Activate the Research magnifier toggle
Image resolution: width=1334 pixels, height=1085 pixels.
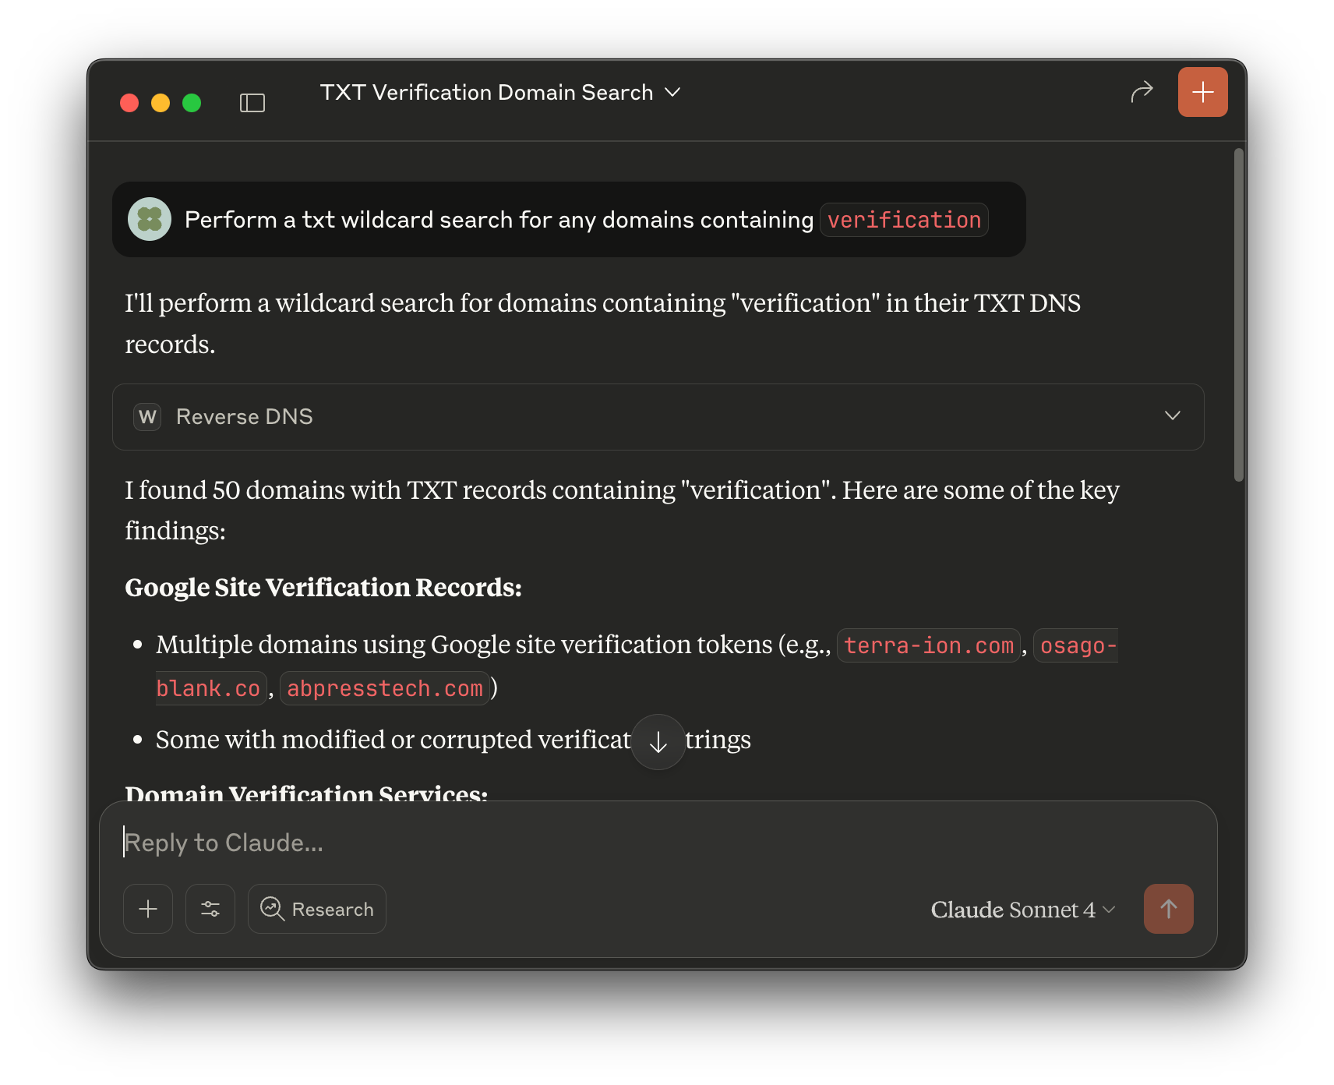272,908
